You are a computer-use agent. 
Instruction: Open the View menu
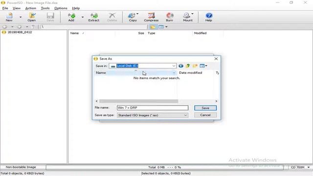(x=17, y=8)
